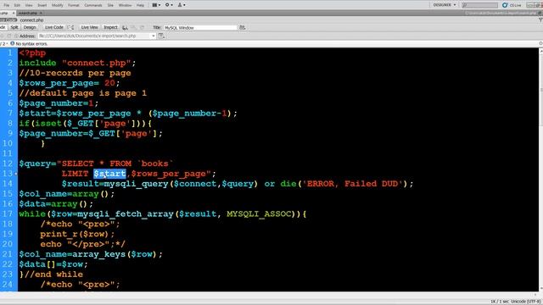Open the Site menu
Image resolution: width=543 pixels, height=305 pixels.
tap(110, 5)
